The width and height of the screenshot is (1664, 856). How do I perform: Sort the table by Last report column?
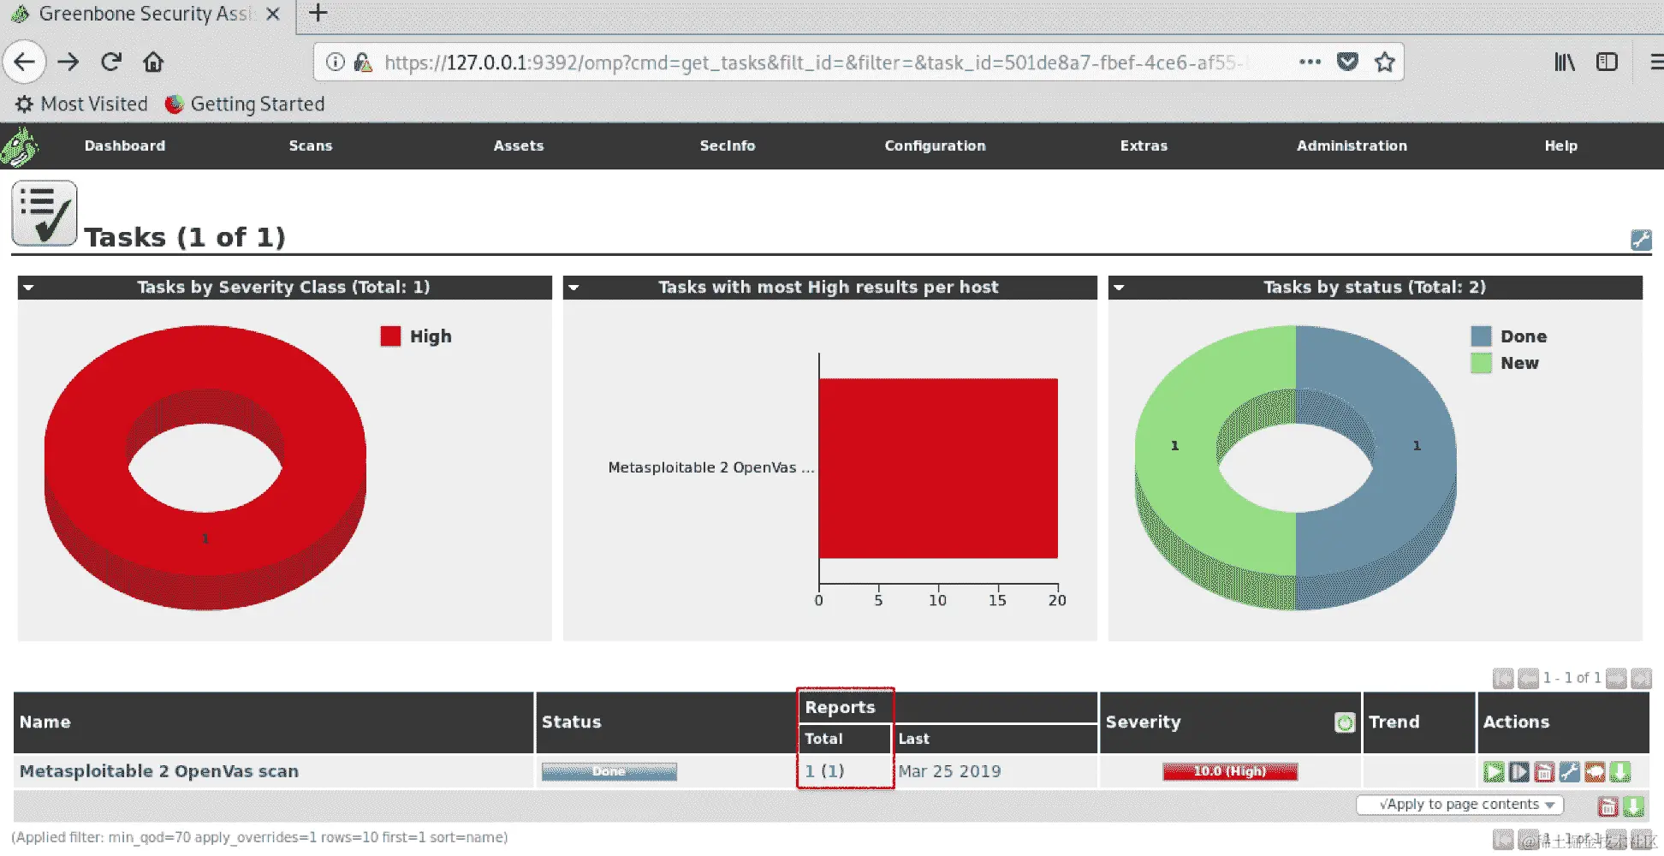(x=913, y=739)
